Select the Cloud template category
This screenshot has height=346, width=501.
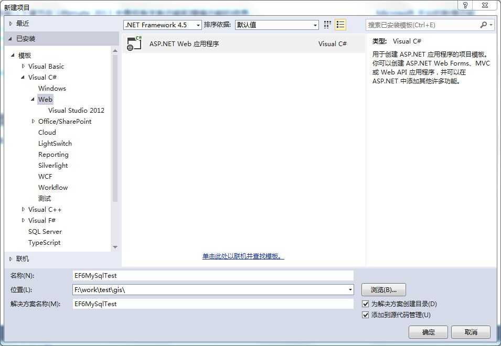click(x=47, y=133)
